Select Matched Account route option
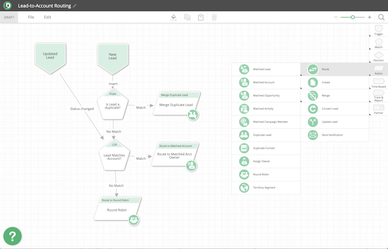Screen dimensions: 388x249 pos(266,82)
